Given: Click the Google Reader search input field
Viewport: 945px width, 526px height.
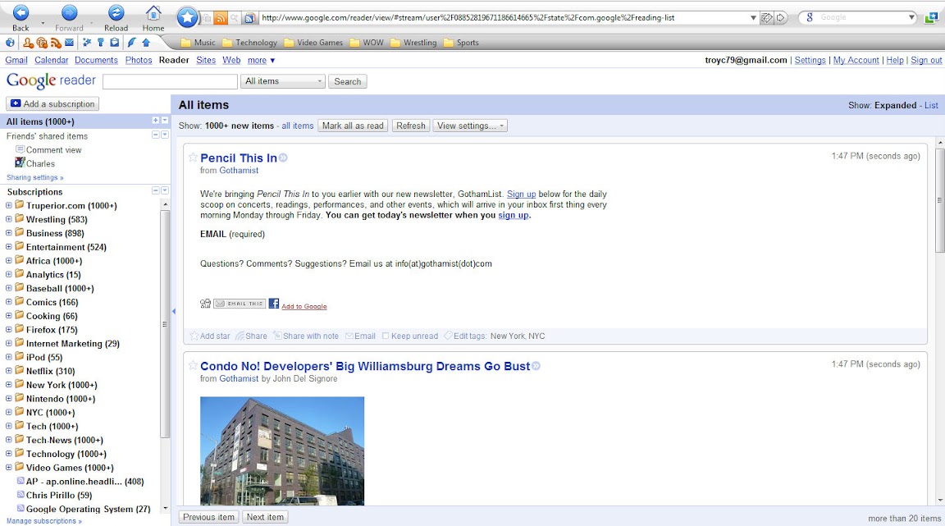Looking at the screenshot, I should (171, 81).
